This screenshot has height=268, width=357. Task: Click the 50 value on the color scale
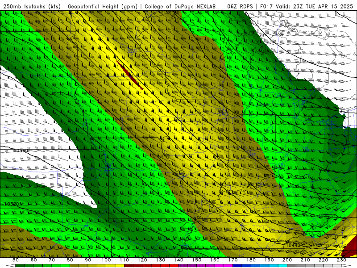[x=16, y=260]
